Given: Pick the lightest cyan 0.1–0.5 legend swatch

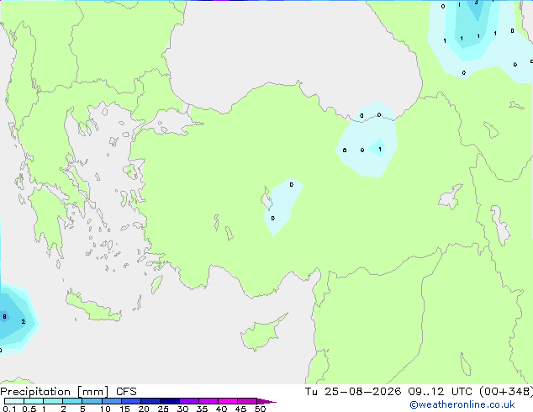Looking at the screenshot, I should [14, 401].
